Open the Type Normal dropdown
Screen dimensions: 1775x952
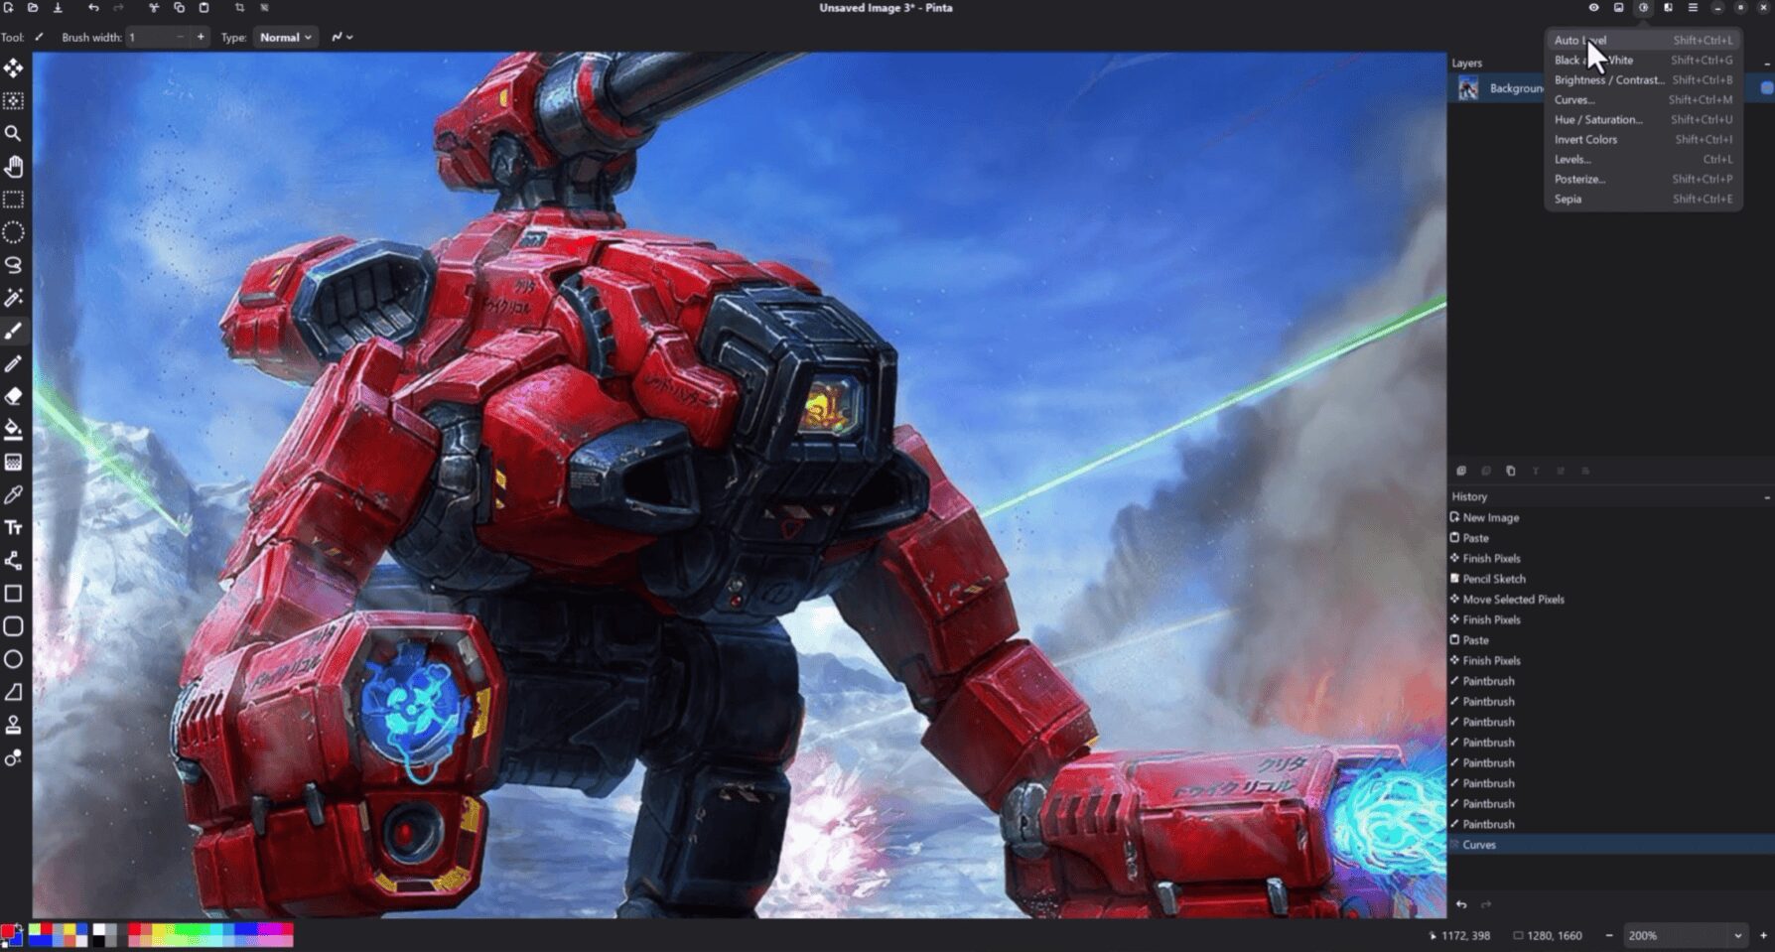[x=286, y=37]
